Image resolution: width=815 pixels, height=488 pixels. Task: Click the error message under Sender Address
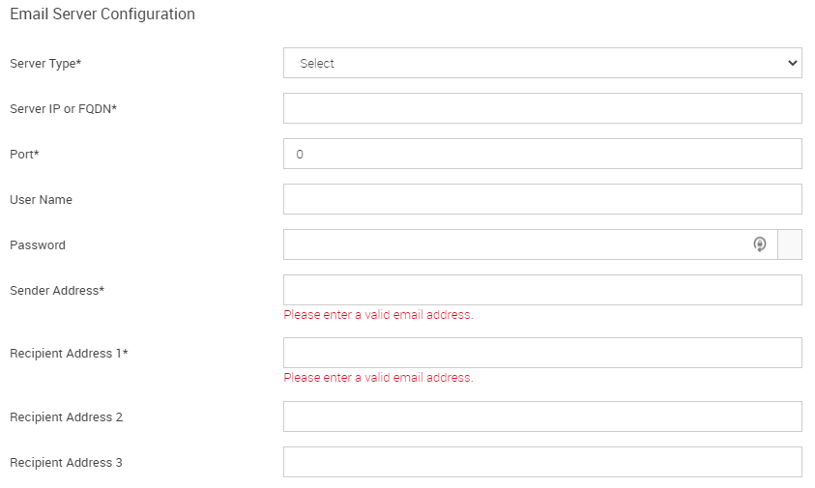tap(378, 315)
